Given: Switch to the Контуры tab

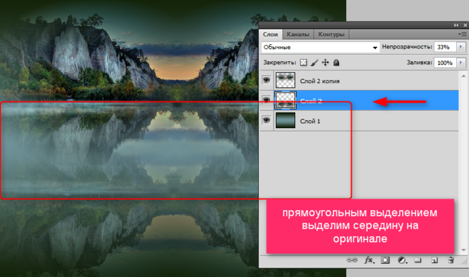Looking at the screenshot, I should point(331,34).
